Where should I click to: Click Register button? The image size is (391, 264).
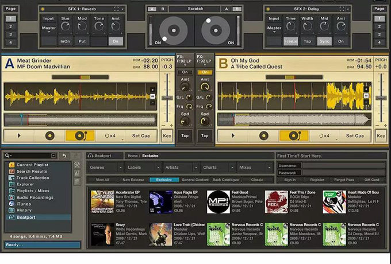[317, 180]
